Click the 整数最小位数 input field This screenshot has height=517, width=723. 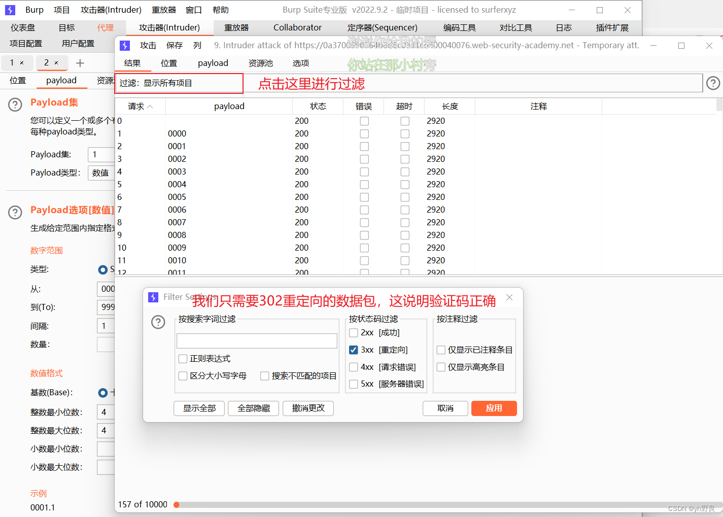point(106,412)
